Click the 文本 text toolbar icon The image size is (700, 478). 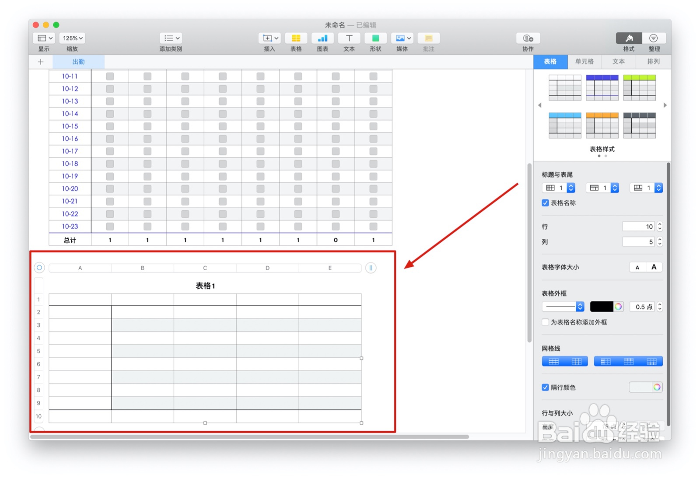(x=349, y=38)
